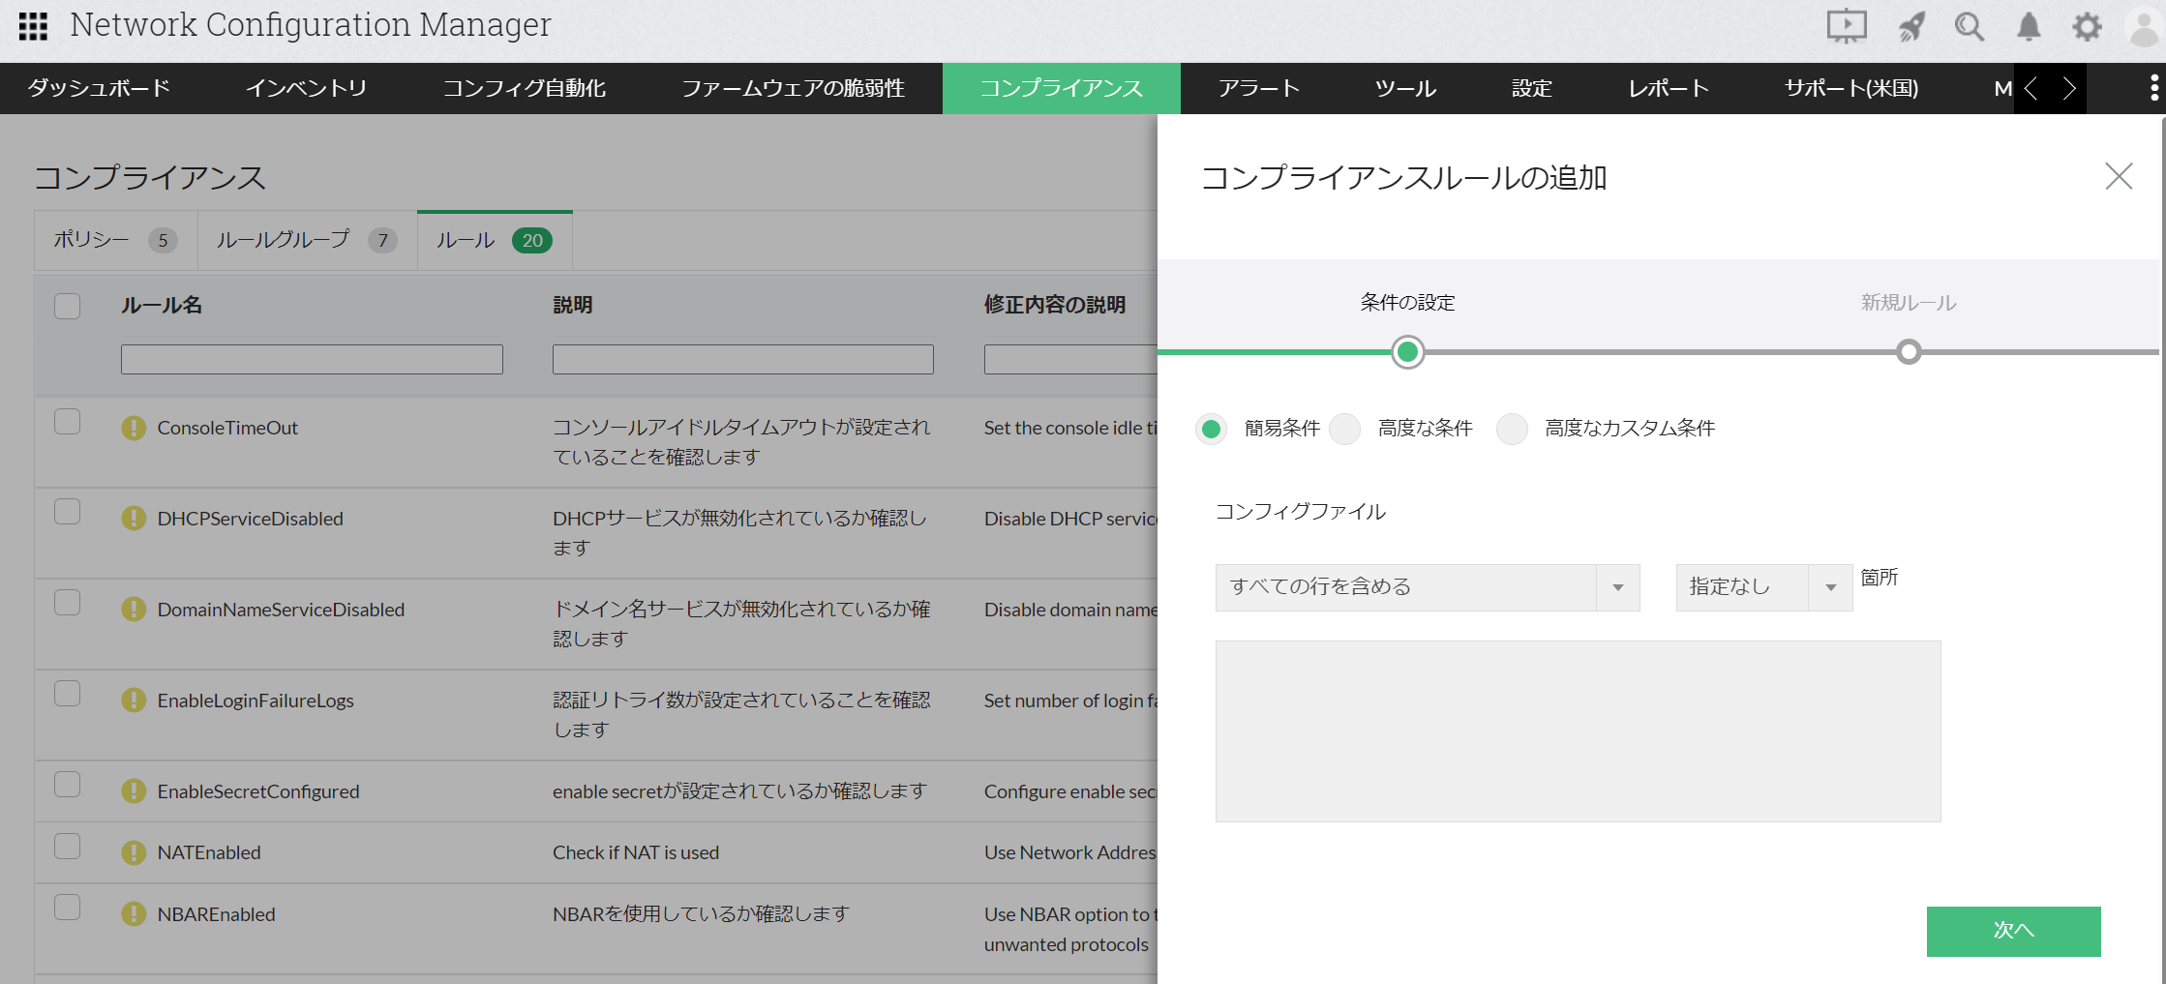Click the 新規ルール step marker on progress bar

point(1909,352)
